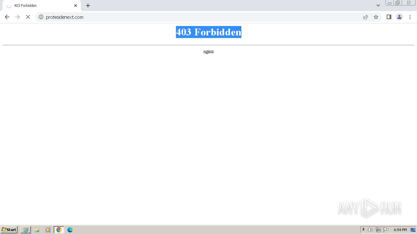Open the browser side panel
417x234 pixels.
pyautogui.click(x=389, y=17)
